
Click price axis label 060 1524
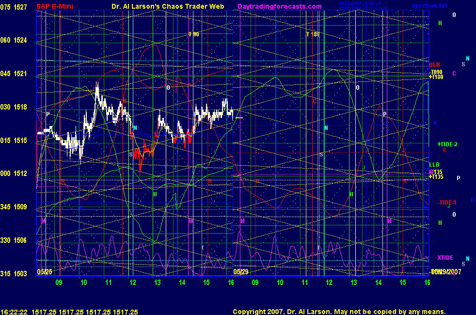[x=14, y=40]
